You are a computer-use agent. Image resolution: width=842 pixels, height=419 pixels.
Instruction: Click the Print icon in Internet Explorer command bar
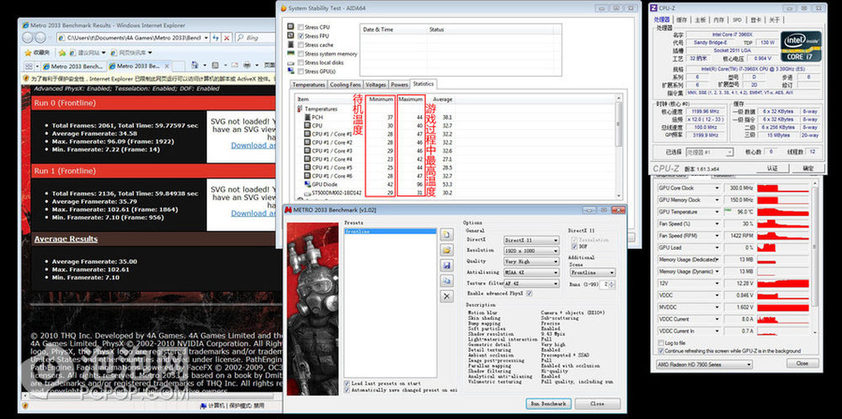tap(247, 66)
